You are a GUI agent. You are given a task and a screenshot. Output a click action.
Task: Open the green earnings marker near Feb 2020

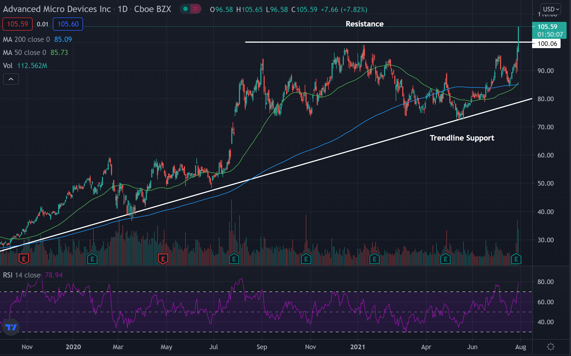coord(92,259)
